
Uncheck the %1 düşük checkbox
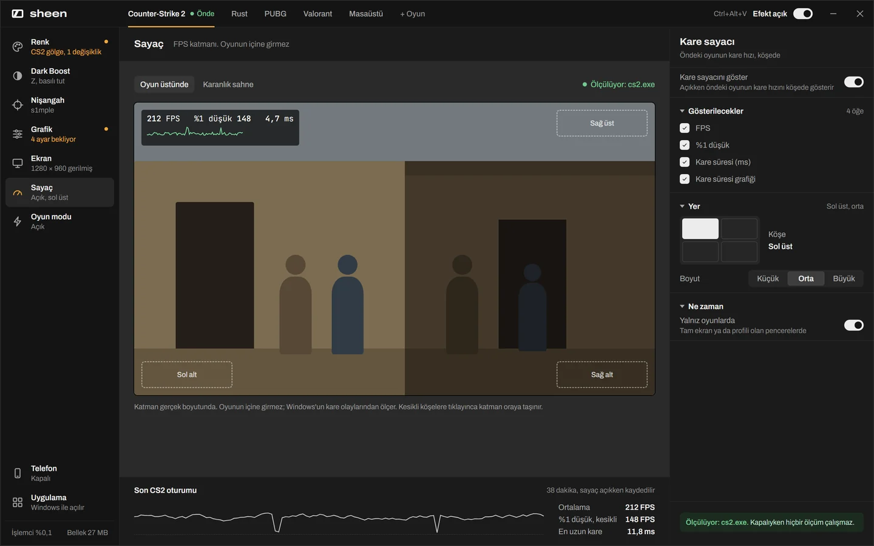pos(685,145)
